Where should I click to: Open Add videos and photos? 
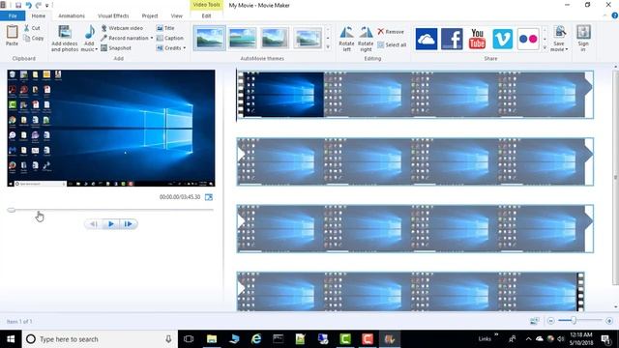pyautogui.click(x=65, y=39)
